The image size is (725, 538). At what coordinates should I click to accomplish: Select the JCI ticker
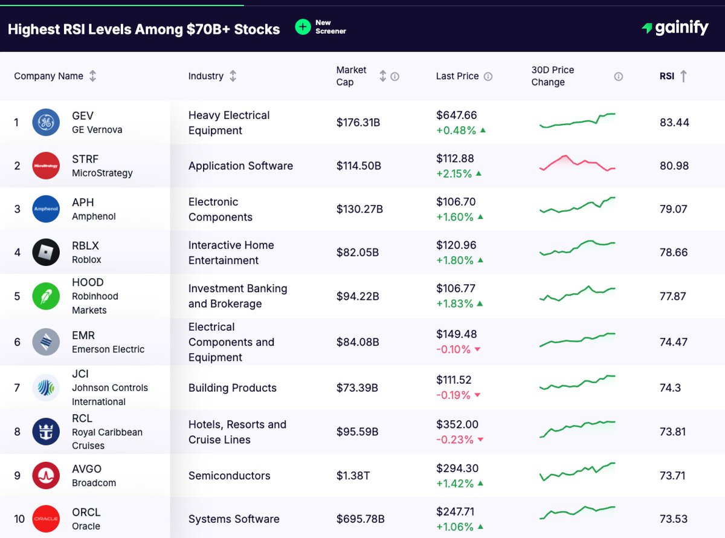click(80, 374)
